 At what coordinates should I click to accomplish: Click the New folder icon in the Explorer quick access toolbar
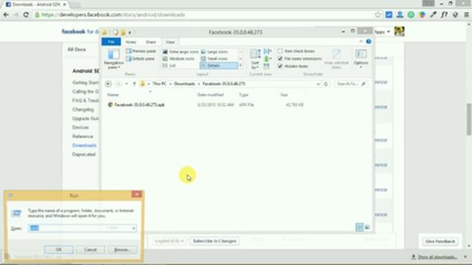click(x=123, y=32)
